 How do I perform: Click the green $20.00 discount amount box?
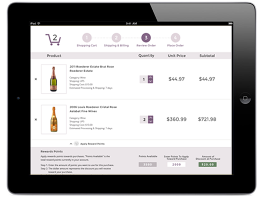pyautogui.click(x=208, y=164)
